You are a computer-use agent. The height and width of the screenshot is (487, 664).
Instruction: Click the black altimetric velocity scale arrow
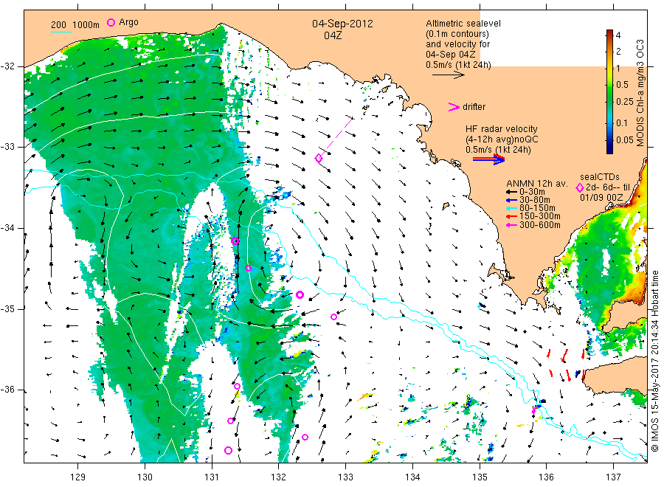(449, 75)
